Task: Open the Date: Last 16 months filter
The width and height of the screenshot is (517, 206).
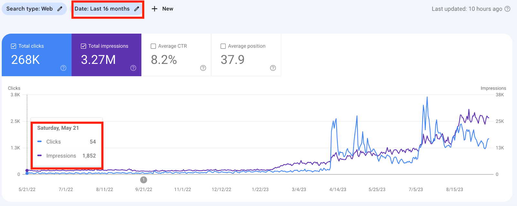Action: tap(102, 9)
